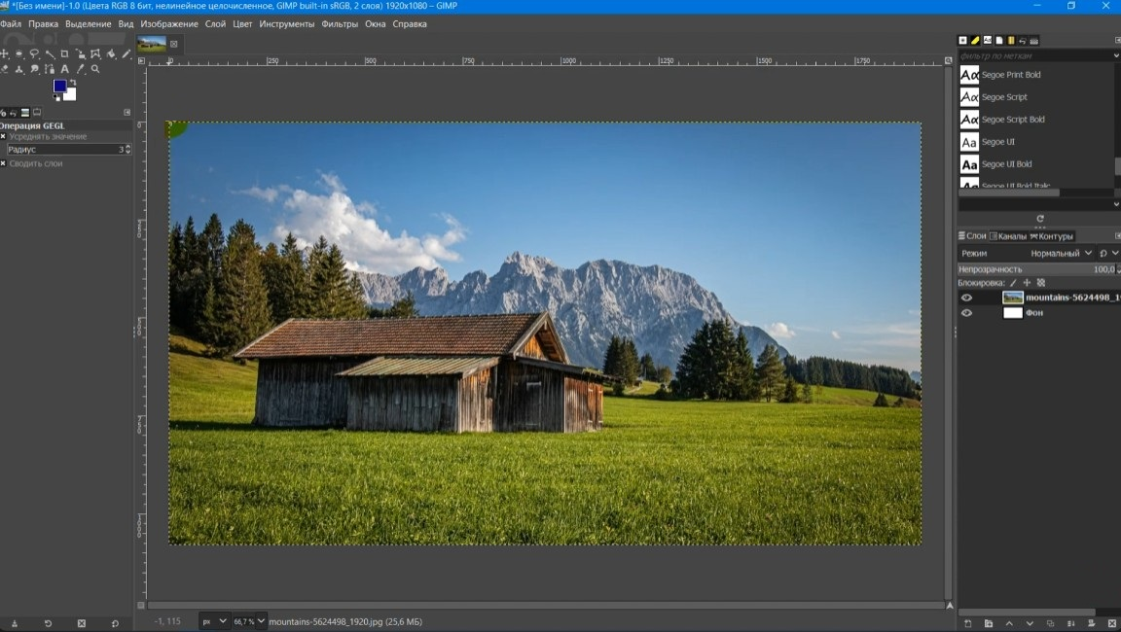Select the Free Select lasso tool

[x=34, y=53]
